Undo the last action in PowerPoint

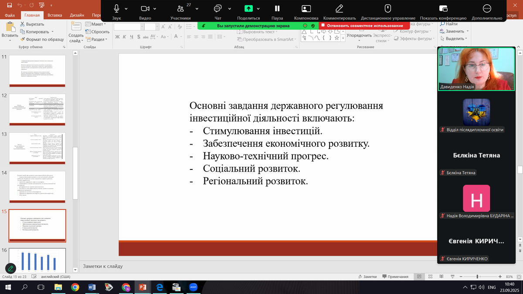click(x=20, y=5)
